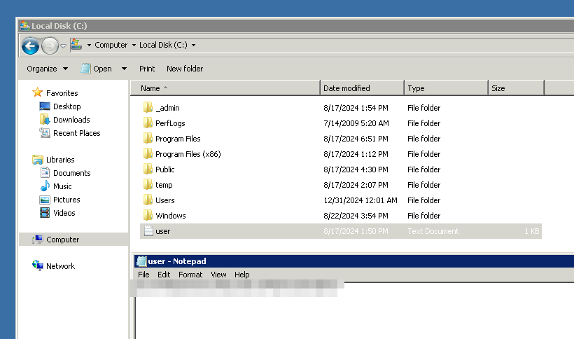574x339 pixels.
Task: Click the Back navigation arrow button
Action: [30, 46]
